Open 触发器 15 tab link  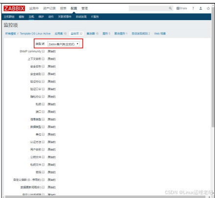click(93, 33)
